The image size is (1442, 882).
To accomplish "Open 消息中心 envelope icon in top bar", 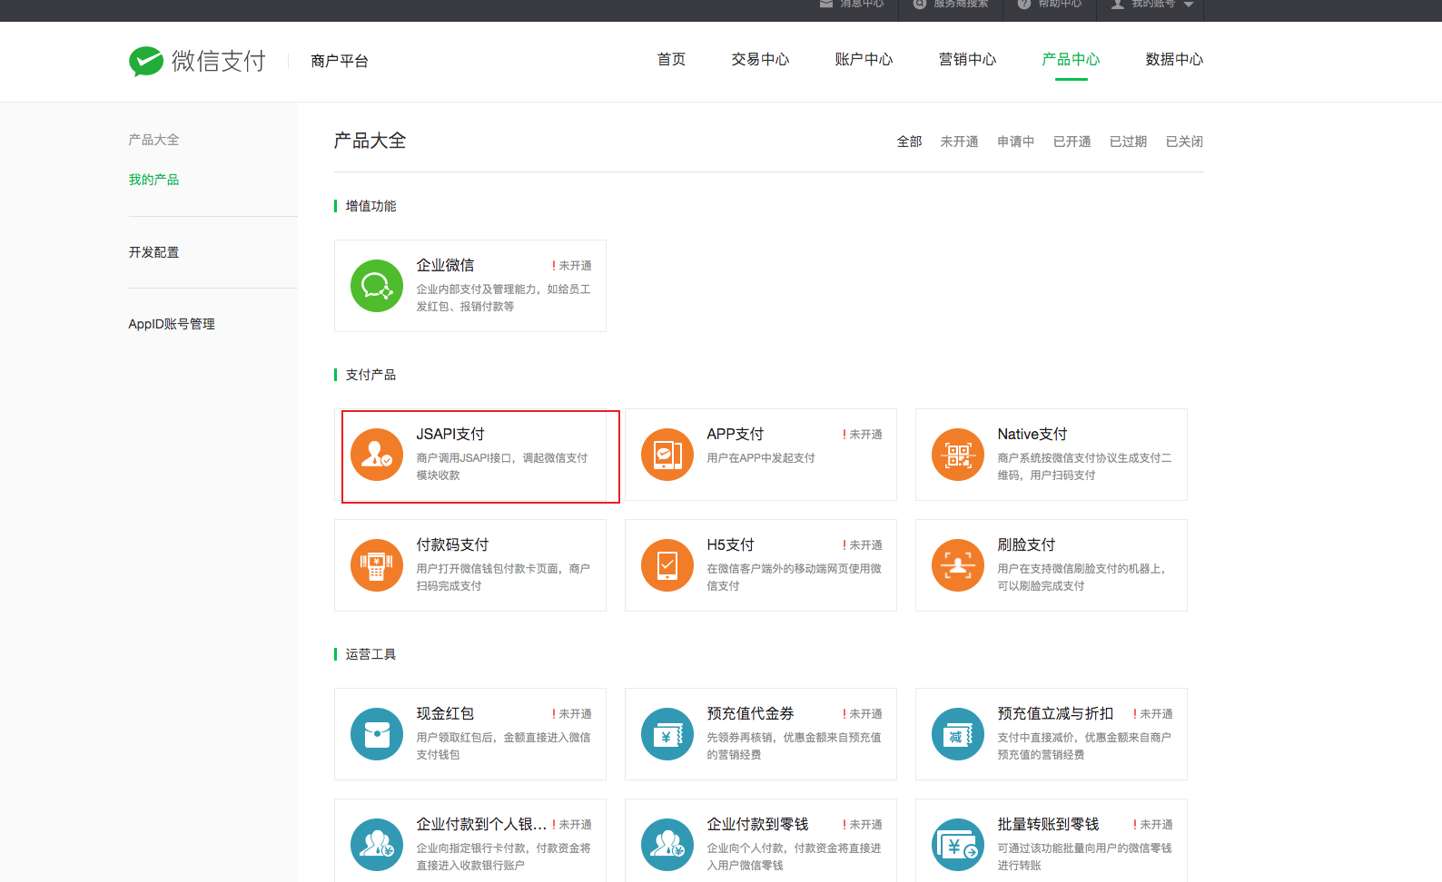I will [826, 4].
